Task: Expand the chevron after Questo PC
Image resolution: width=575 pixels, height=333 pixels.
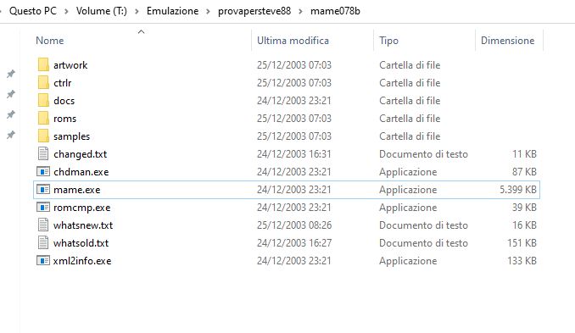Action: (x=66, y=11)
